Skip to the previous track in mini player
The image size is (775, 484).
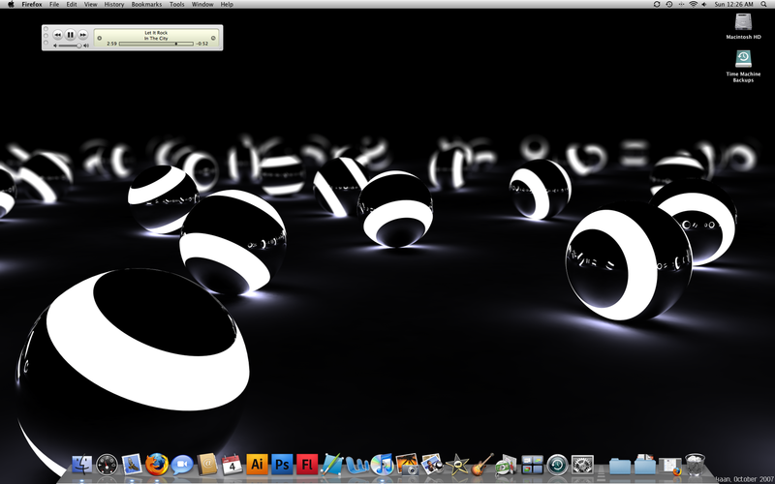tap(57, 35)
